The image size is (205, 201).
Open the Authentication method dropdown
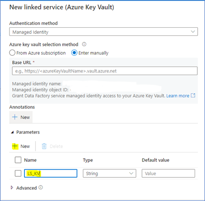tap(103, 32)
